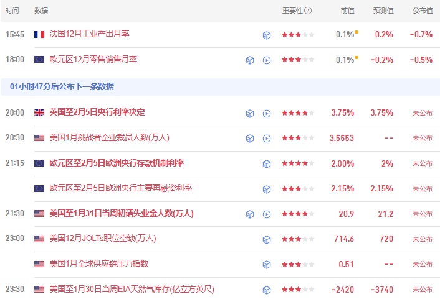Open 欧元区至2月5日欧洲央行主要再融资利率 link

point(121,188)
